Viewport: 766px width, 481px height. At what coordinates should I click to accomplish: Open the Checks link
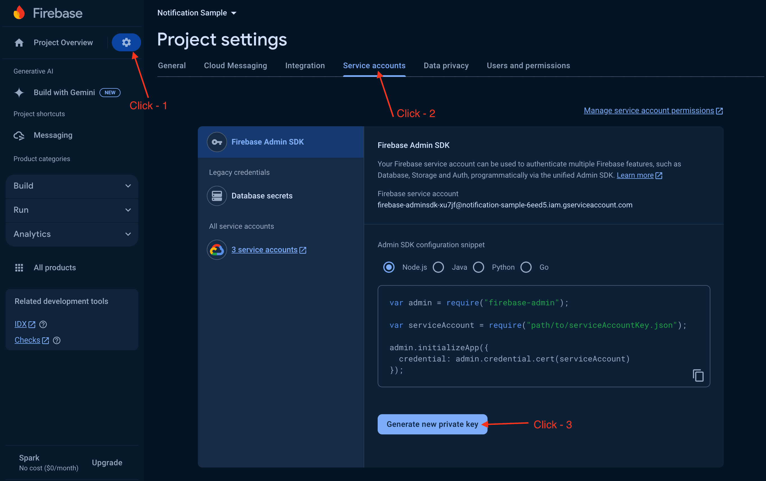coord(27,340)
